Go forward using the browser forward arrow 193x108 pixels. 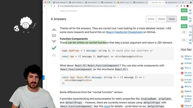[x=48, y=6]
